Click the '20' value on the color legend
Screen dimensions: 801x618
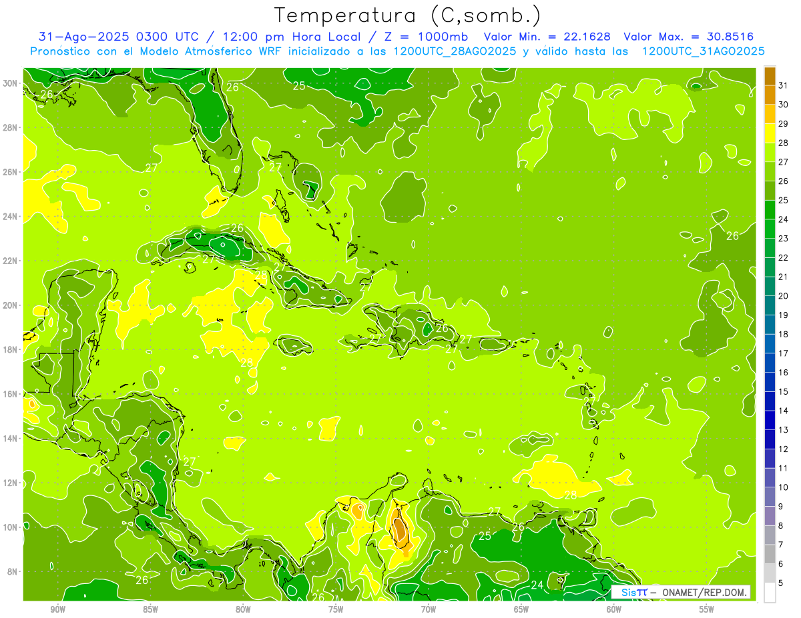click(783, 296)
